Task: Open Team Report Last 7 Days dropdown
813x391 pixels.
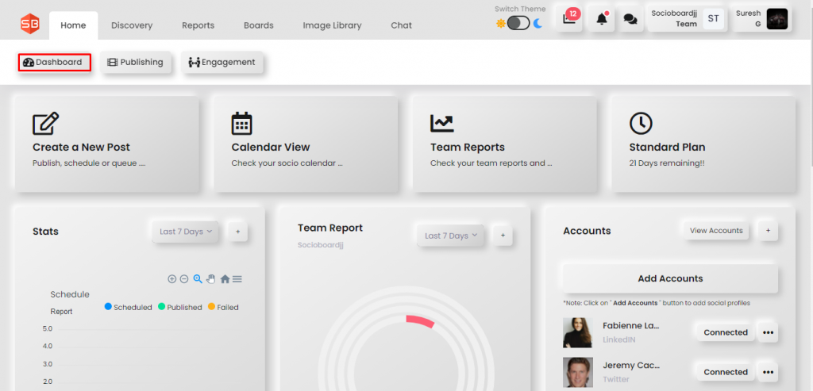Action: [x=451, y=236]
